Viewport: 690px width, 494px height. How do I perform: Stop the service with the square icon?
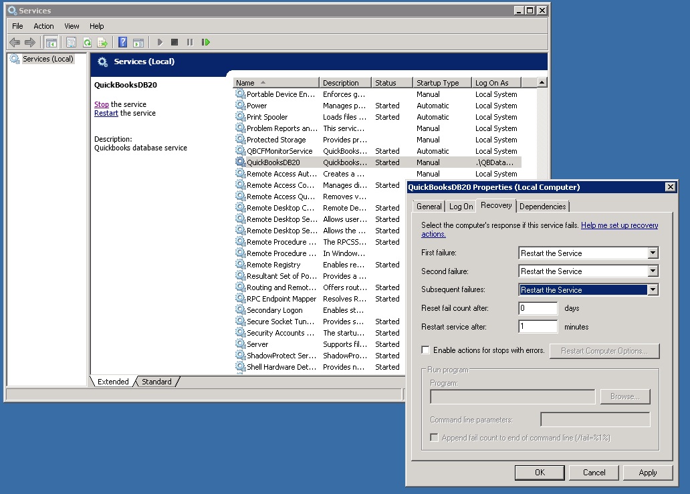click(x=175, y=42)
